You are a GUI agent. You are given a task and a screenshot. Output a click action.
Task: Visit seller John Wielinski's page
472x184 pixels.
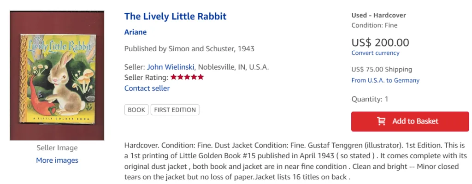pyautogui.click(x=171, y=67)
